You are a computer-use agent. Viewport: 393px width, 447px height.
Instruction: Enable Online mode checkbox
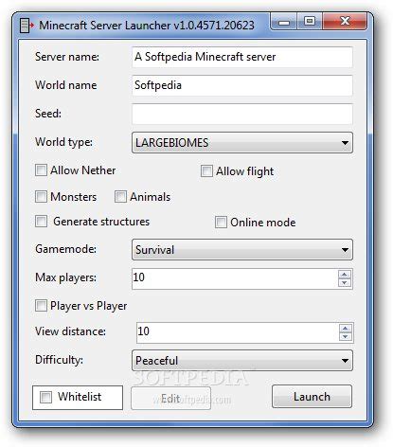click(221, 223)
